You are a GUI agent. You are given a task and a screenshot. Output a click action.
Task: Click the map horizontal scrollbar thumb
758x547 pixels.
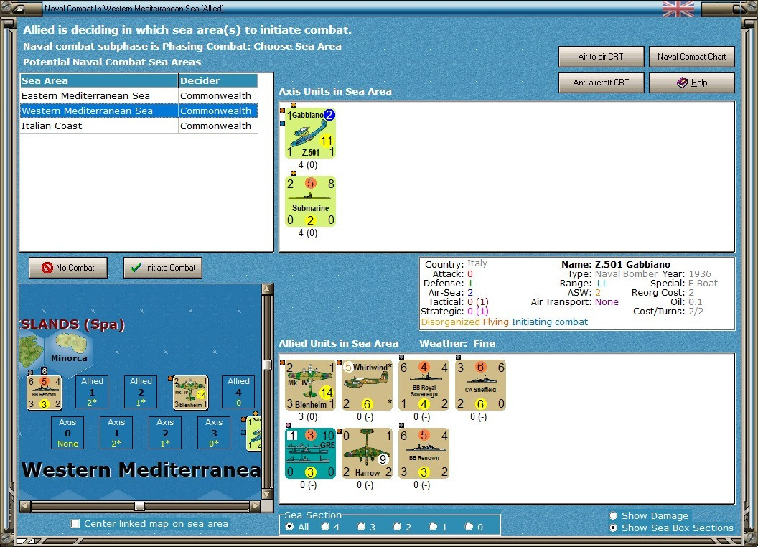pos(140,506)
